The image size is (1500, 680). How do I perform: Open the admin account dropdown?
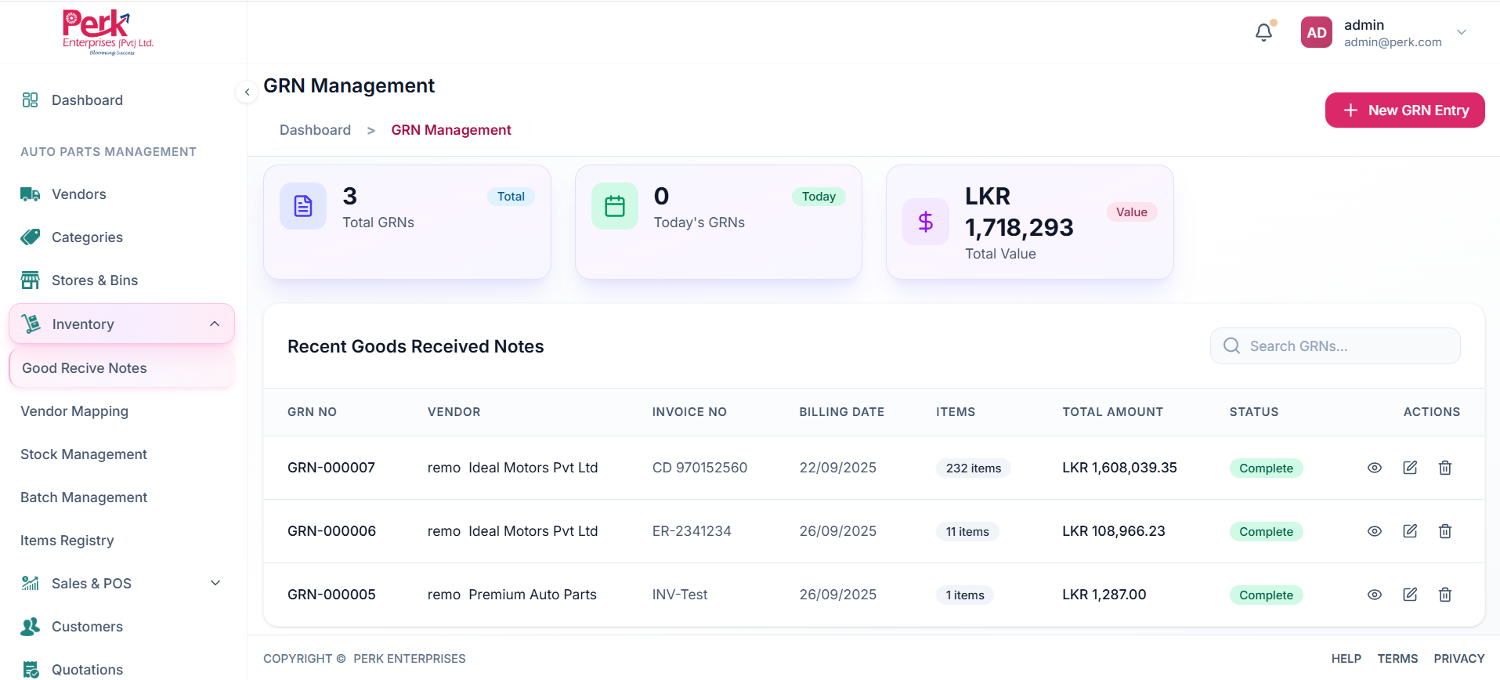coord(1461,32)
